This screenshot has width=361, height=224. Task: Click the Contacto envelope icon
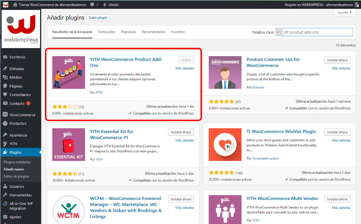pyautogui.click(x=5, y=103)
